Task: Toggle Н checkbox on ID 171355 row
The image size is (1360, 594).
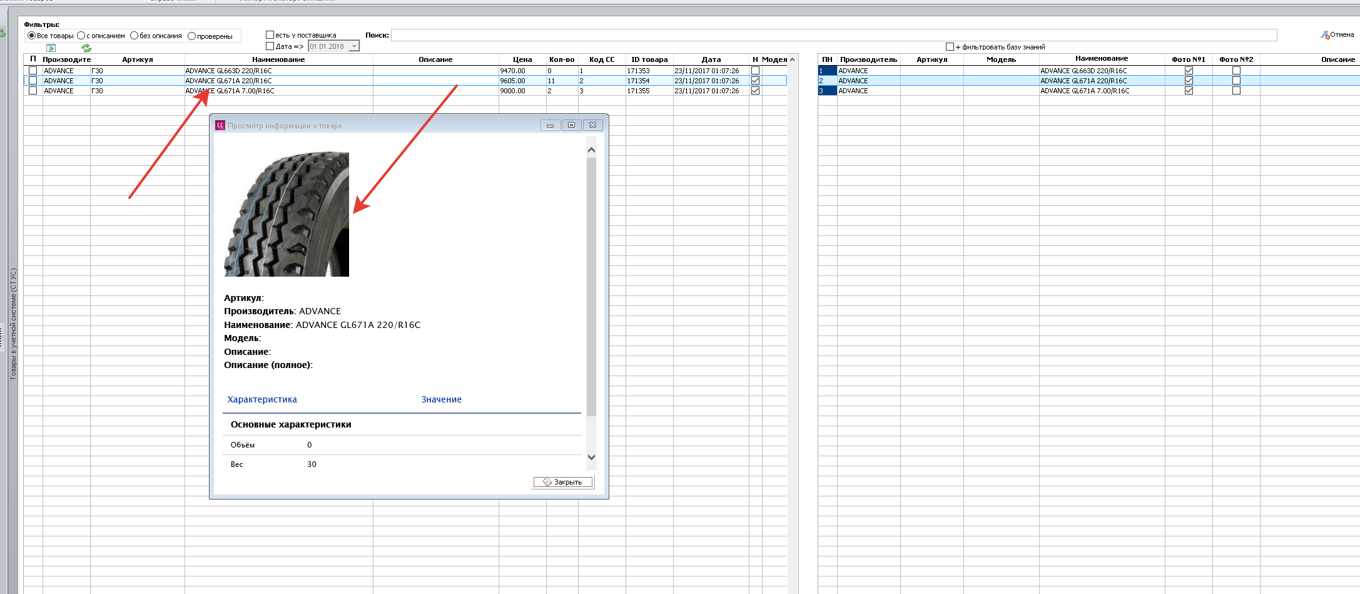Action: 756,91
